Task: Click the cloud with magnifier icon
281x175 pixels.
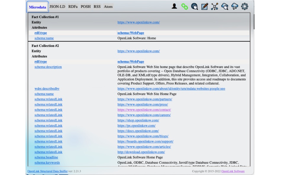Action: tap(225, 6)
